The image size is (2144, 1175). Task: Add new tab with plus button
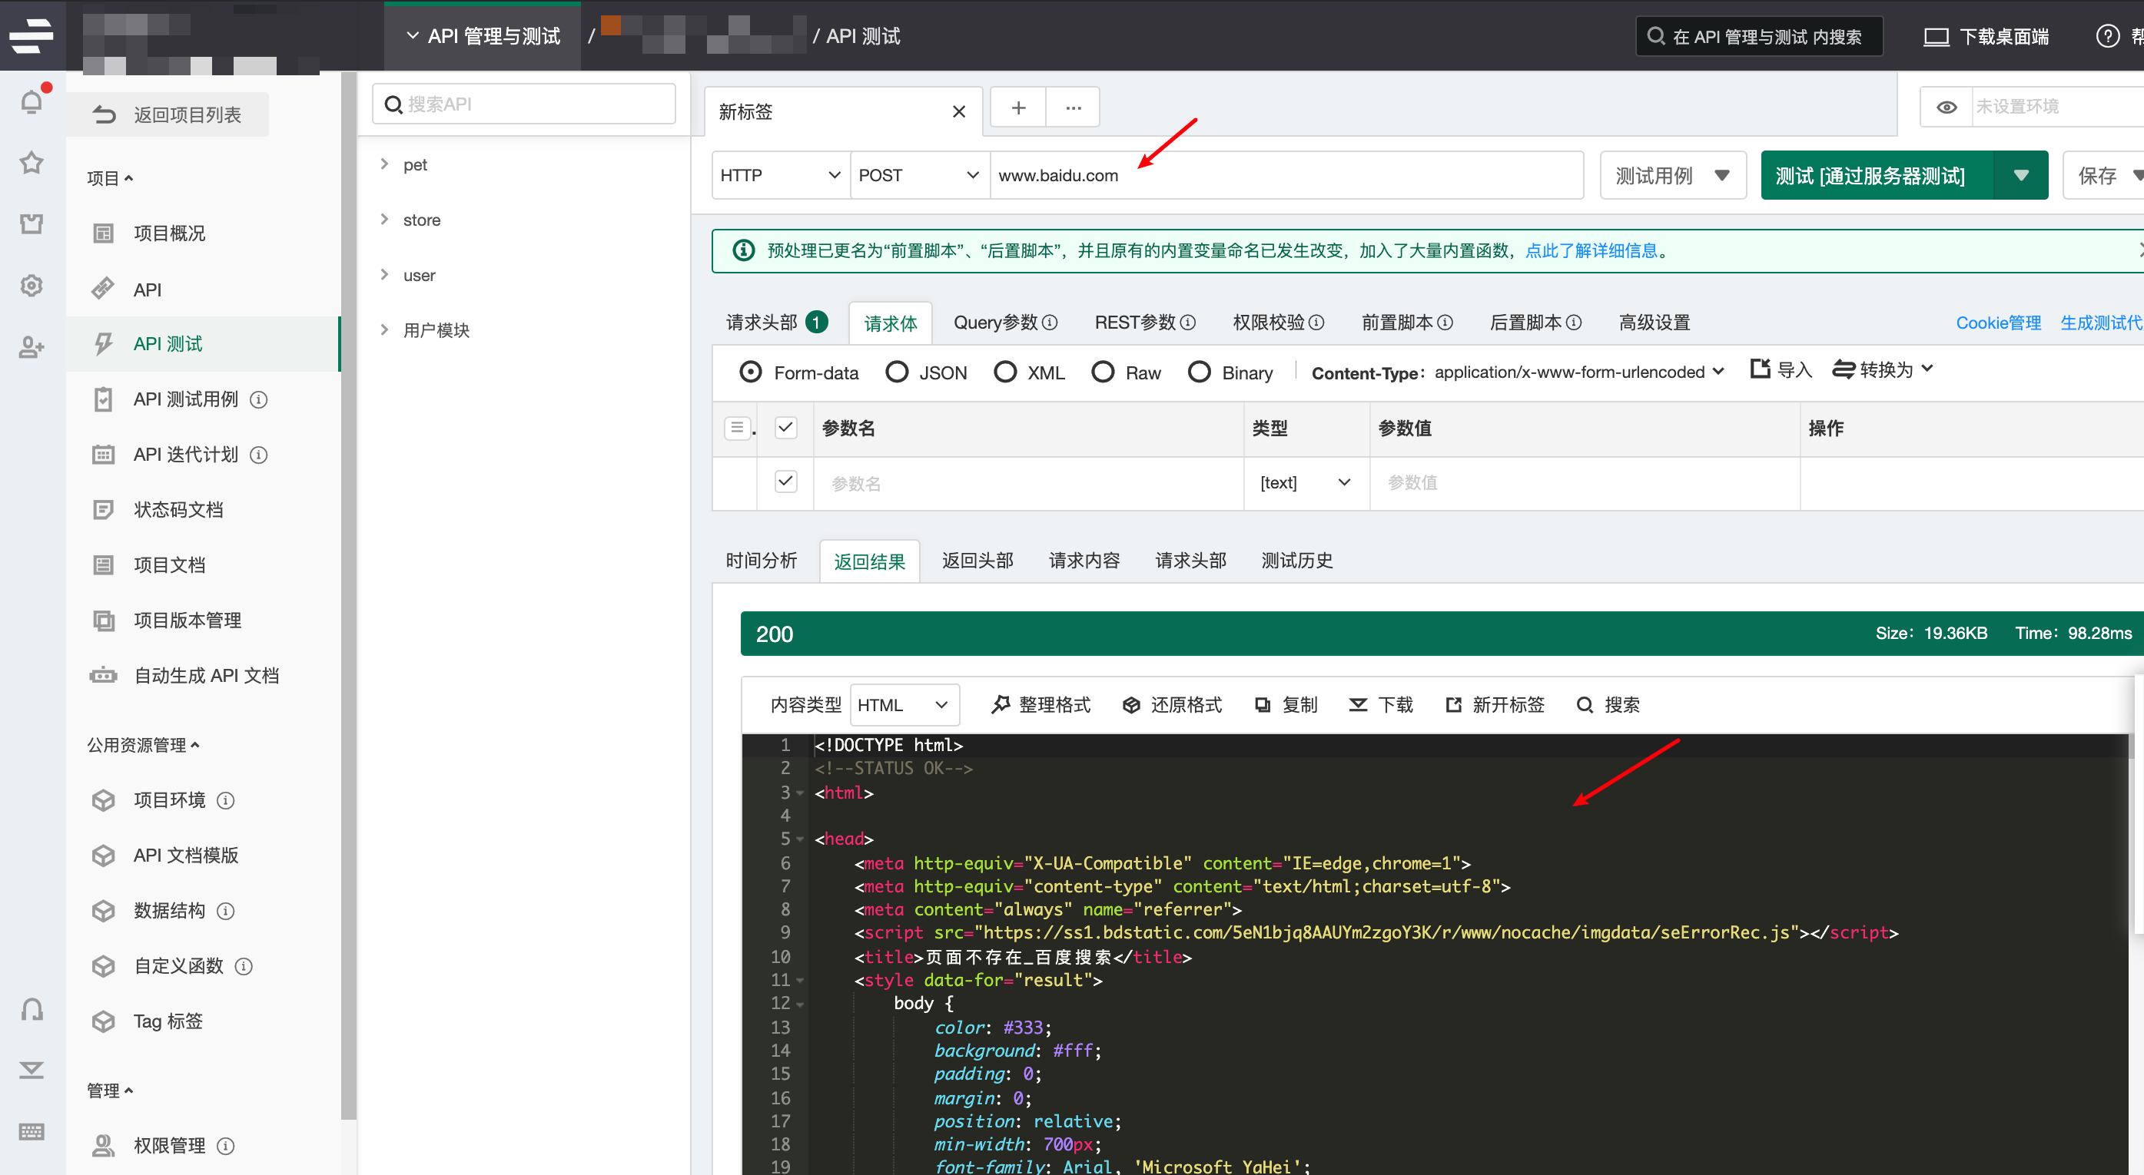pos(1018,108)
